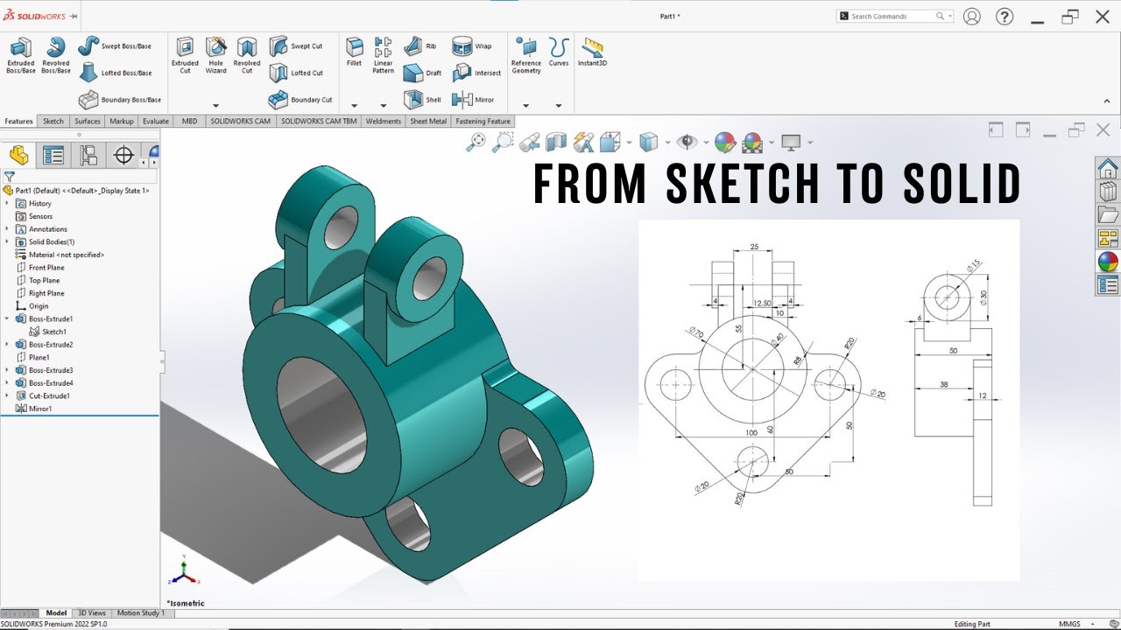Viewport: 1121px width, 630px height.
Task: Open Reference Geometry tool
Action: [x=526, y=55]
